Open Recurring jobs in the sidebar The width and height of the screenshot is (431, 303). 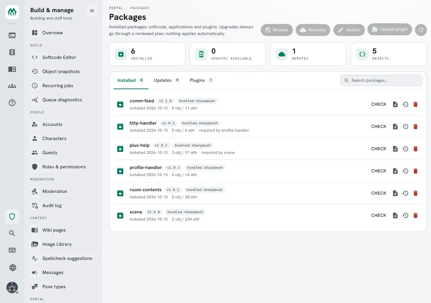[x=63, y=86]
